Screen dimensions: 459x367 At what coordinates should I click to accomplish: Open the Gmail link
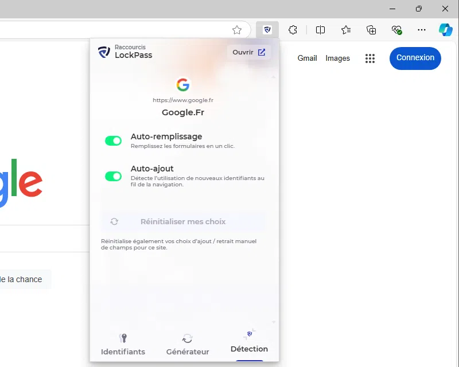click(307, 58)
